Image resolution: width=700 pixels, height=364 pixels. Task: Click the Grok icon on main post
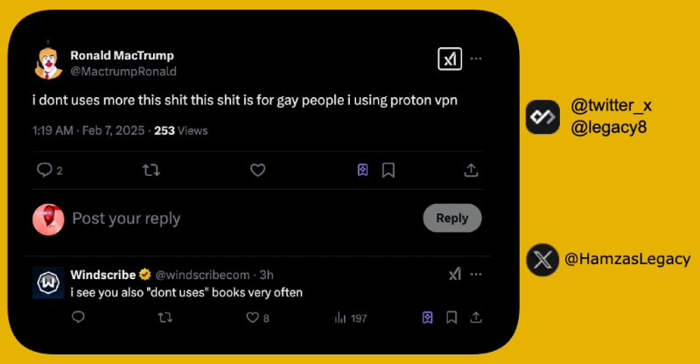449,59
